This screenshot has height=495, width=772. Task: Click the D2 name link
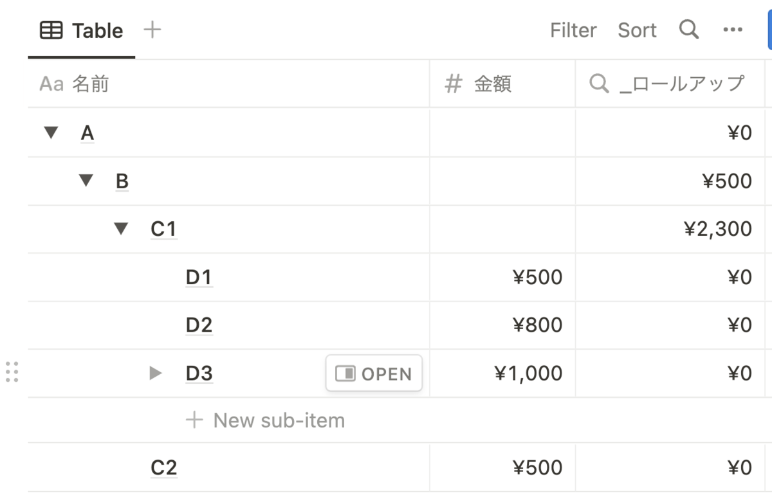point(199,325)
